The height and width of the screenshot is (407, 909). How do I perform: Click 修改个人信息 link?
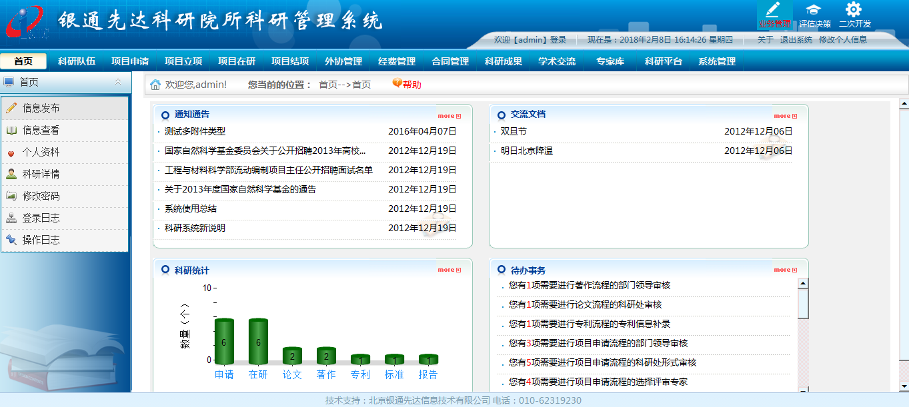click(843, 40)
